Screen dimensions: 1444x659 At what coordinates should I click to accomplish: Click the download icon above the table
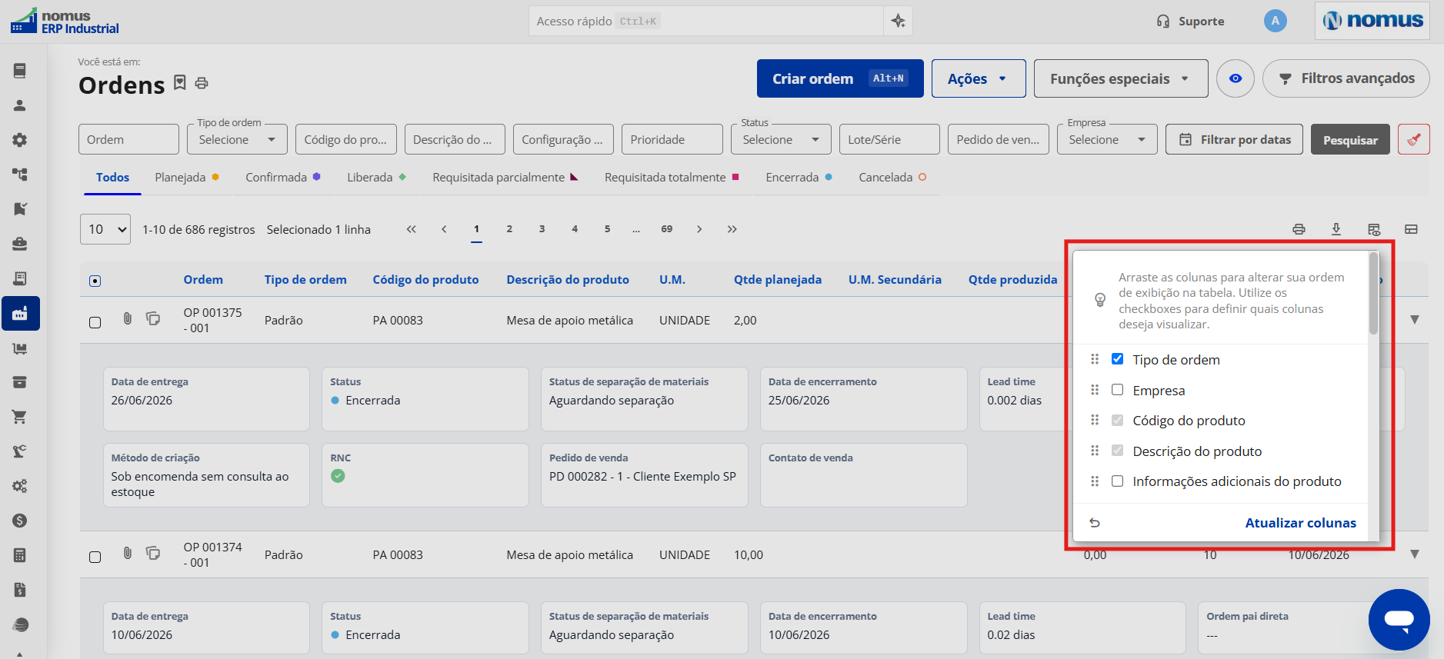[1336, 229]
